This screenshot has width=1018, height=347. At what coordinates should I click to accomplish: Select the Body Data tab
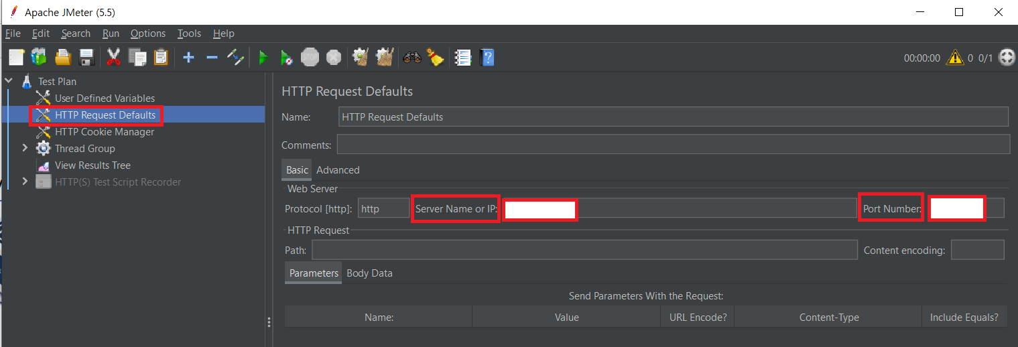(x=369, y=273)
